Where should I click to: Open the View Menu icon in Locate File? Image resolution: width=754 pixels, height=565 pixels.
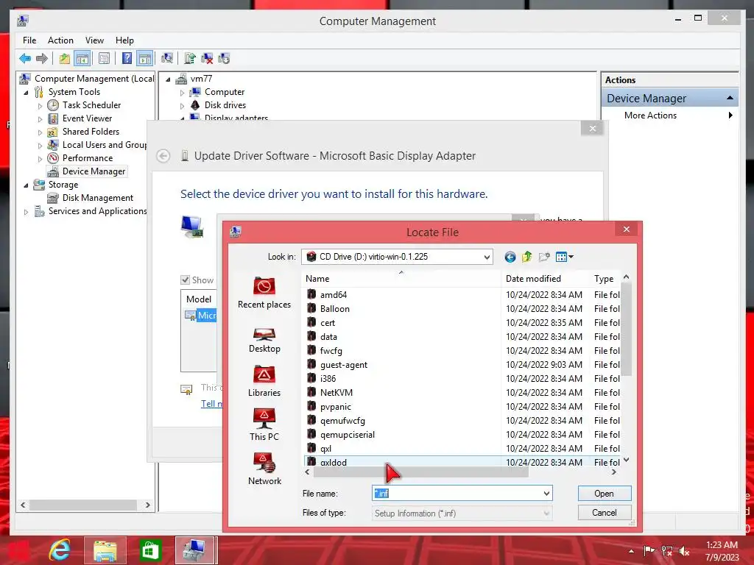(x=564, y=257)
